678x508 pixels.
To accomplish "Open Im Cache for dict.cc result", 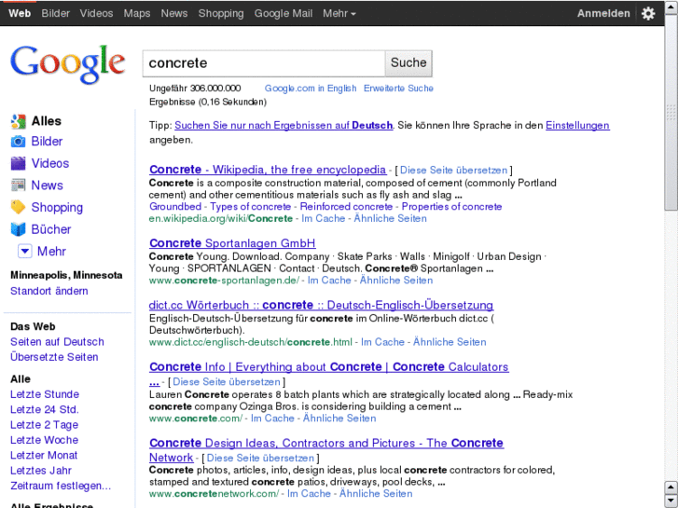I will [x=382, y=342].
